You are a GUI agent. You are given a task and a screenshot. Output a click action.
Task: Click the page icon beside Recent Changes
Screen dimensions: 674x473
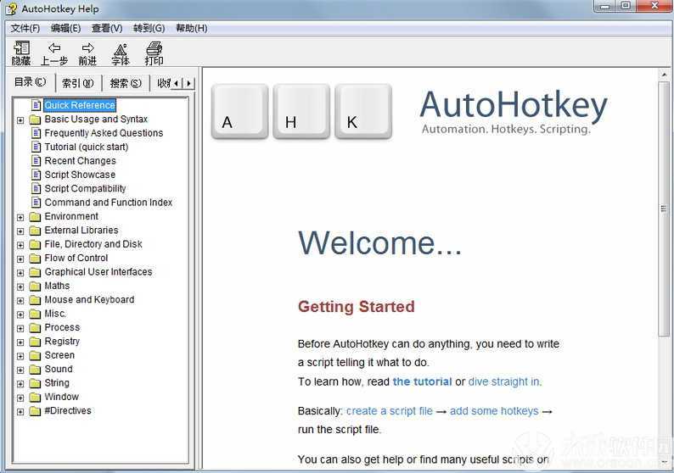click(37, 161)
